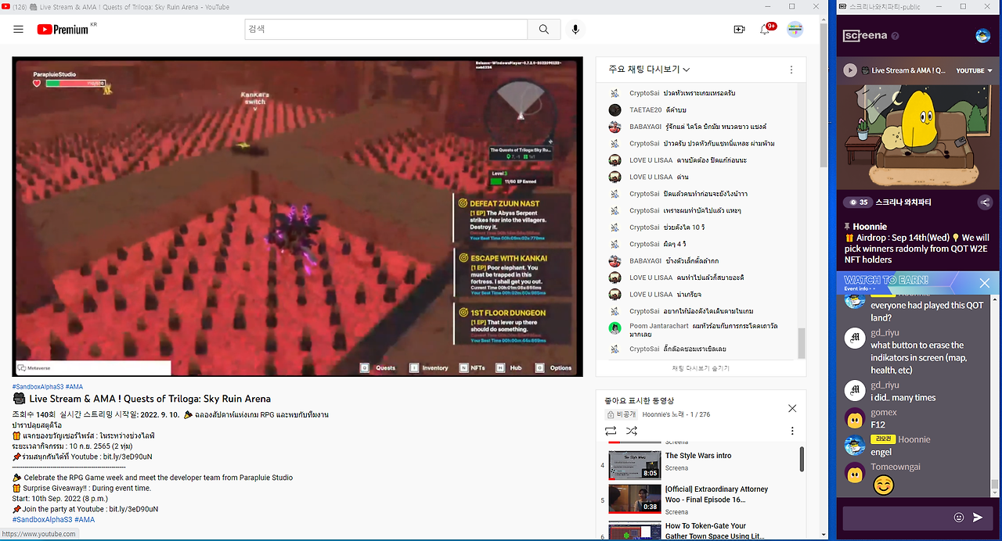Click the Screena window title bar icon
The width and height of the screenshot is (1002, 541).
click(844, 6)
